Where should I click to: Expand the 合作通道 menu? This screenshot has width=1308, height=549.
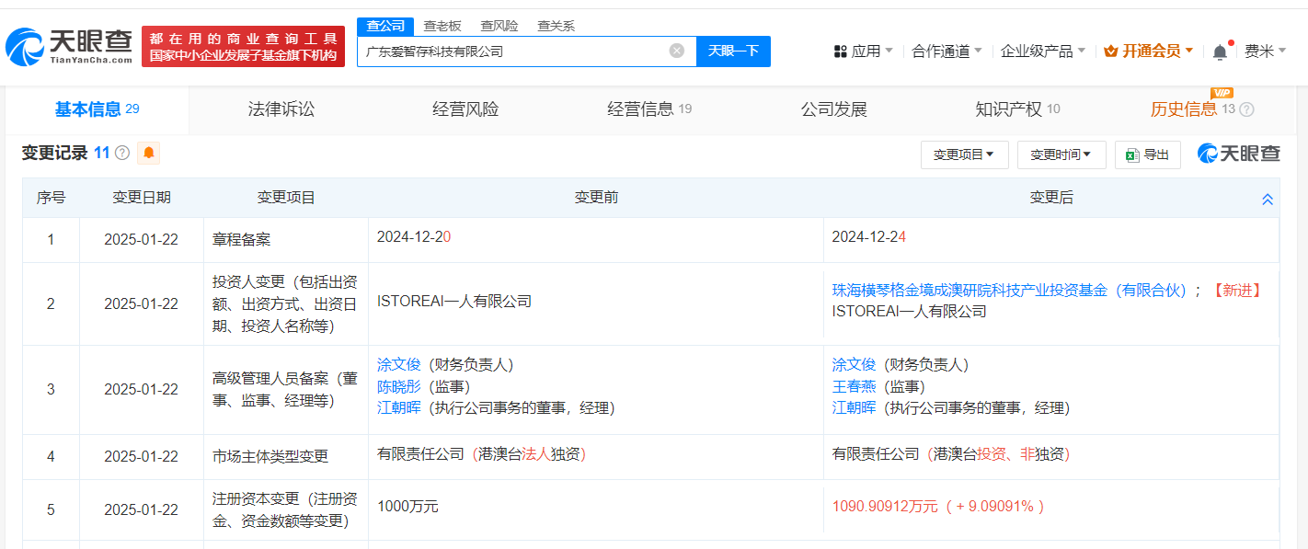click(x=947, y=51)
